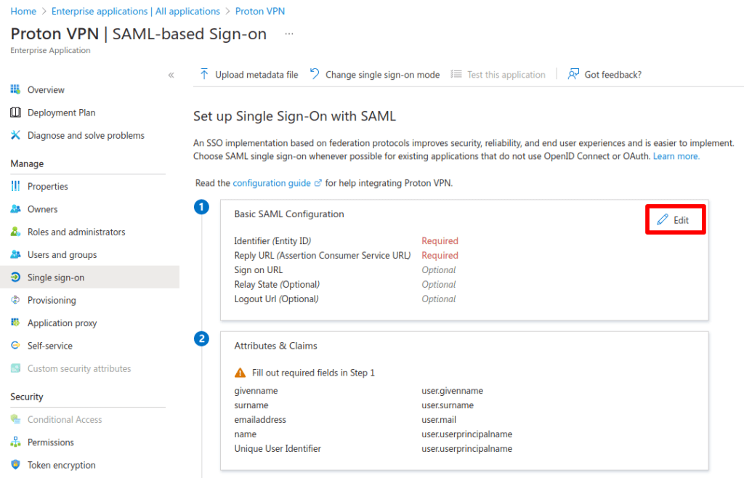Screen dimensions: 744x478
Task: Click Change single sign-on mode
Action: (x=375, y=74)
